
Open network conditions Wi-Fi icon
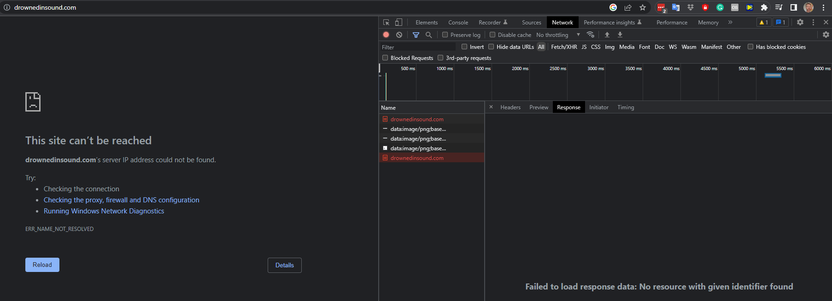click(x=590, y=35)
